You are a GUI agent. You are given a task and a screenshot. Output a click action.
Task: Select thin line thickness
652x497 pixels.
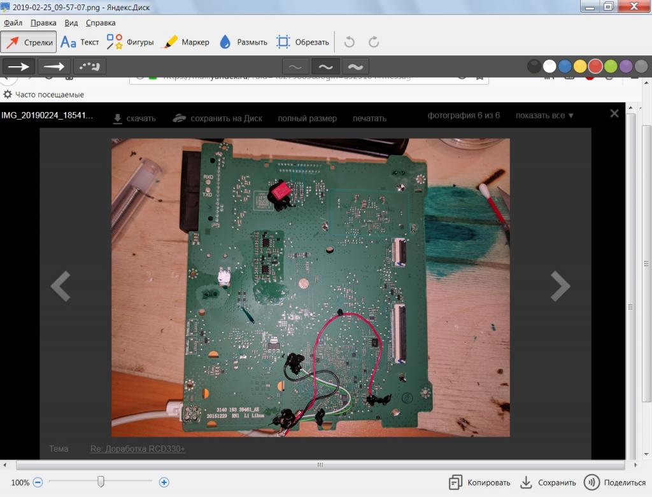pyautogui.click(x=295, y=66)
